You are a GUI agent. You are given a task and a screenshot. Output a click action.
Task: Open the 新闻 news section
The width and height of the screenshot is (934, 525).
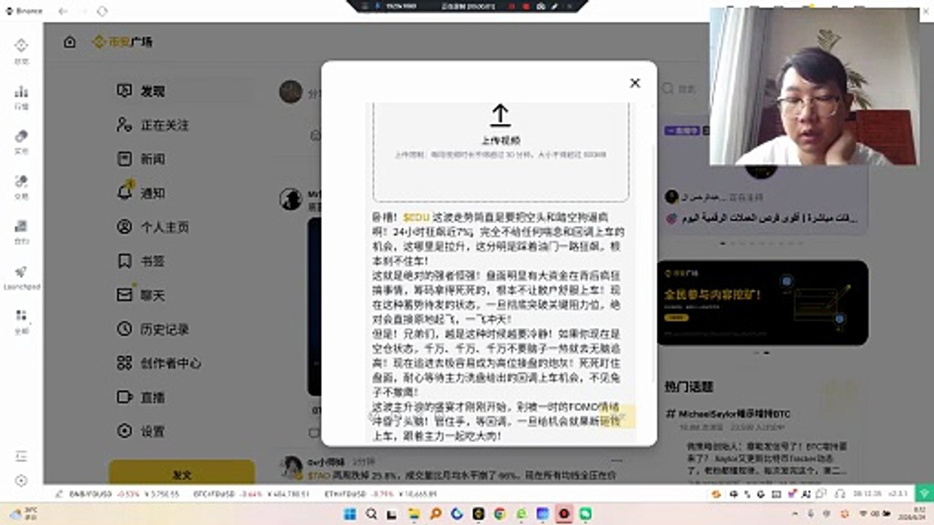tap(142, 159)
